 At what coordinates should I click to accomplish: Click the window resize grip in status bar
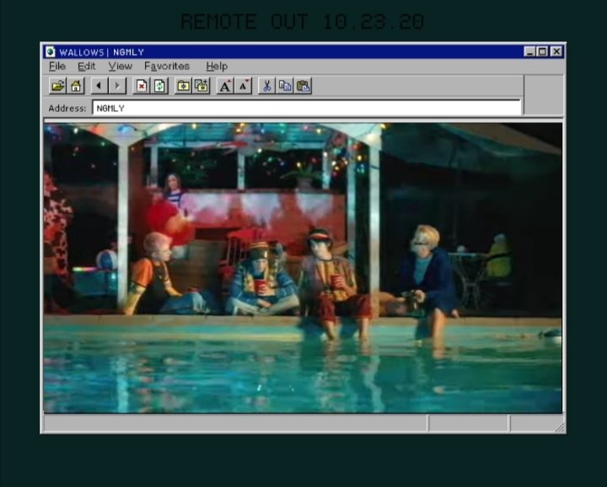point(560,427)
